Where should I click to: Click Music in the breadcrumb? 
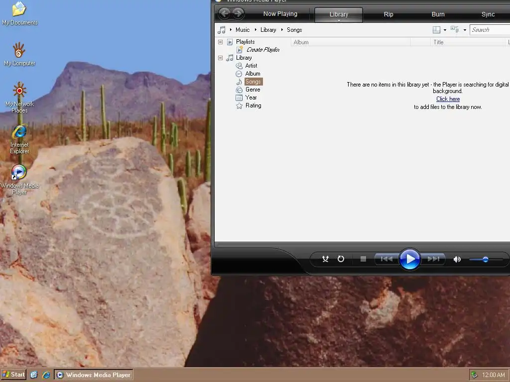coord(243,30)
